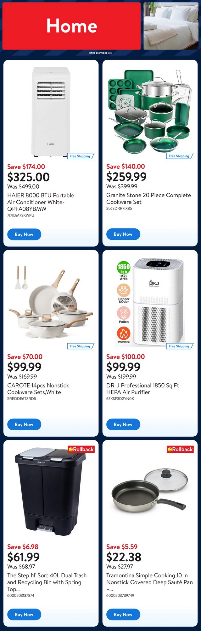Open HAIER 8000 BTU Portable Air Conditioner title
The width and height of the screenshot is (201, 631).
[41, 202]
